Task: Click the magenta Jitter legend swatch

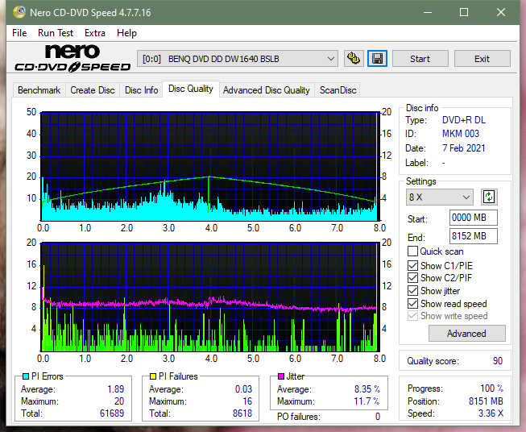Action: click(281, 376)
